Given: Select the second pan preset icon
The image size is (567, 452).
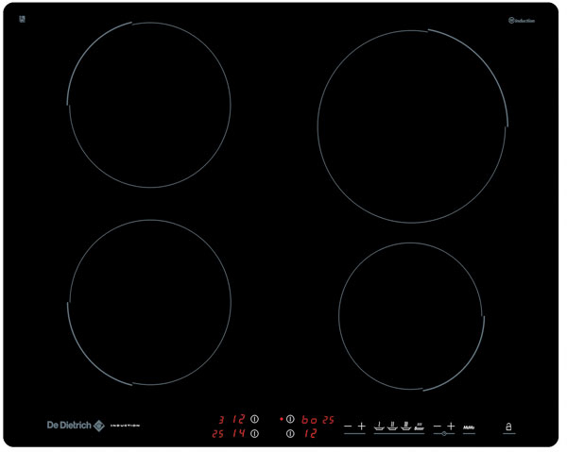Looking at the screenshot, I should tap(392, 427).
